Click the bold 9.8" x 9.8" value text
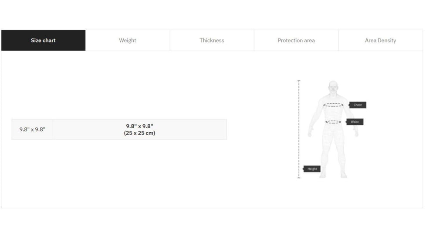 (x=139, y=126)
